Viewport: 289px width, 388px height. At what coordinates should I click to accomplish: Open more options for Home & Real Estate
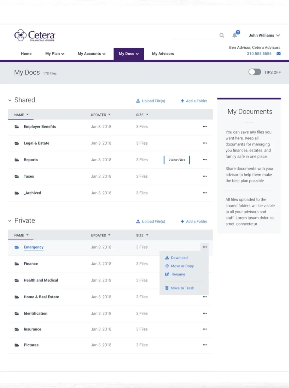[x=205, y=297]
